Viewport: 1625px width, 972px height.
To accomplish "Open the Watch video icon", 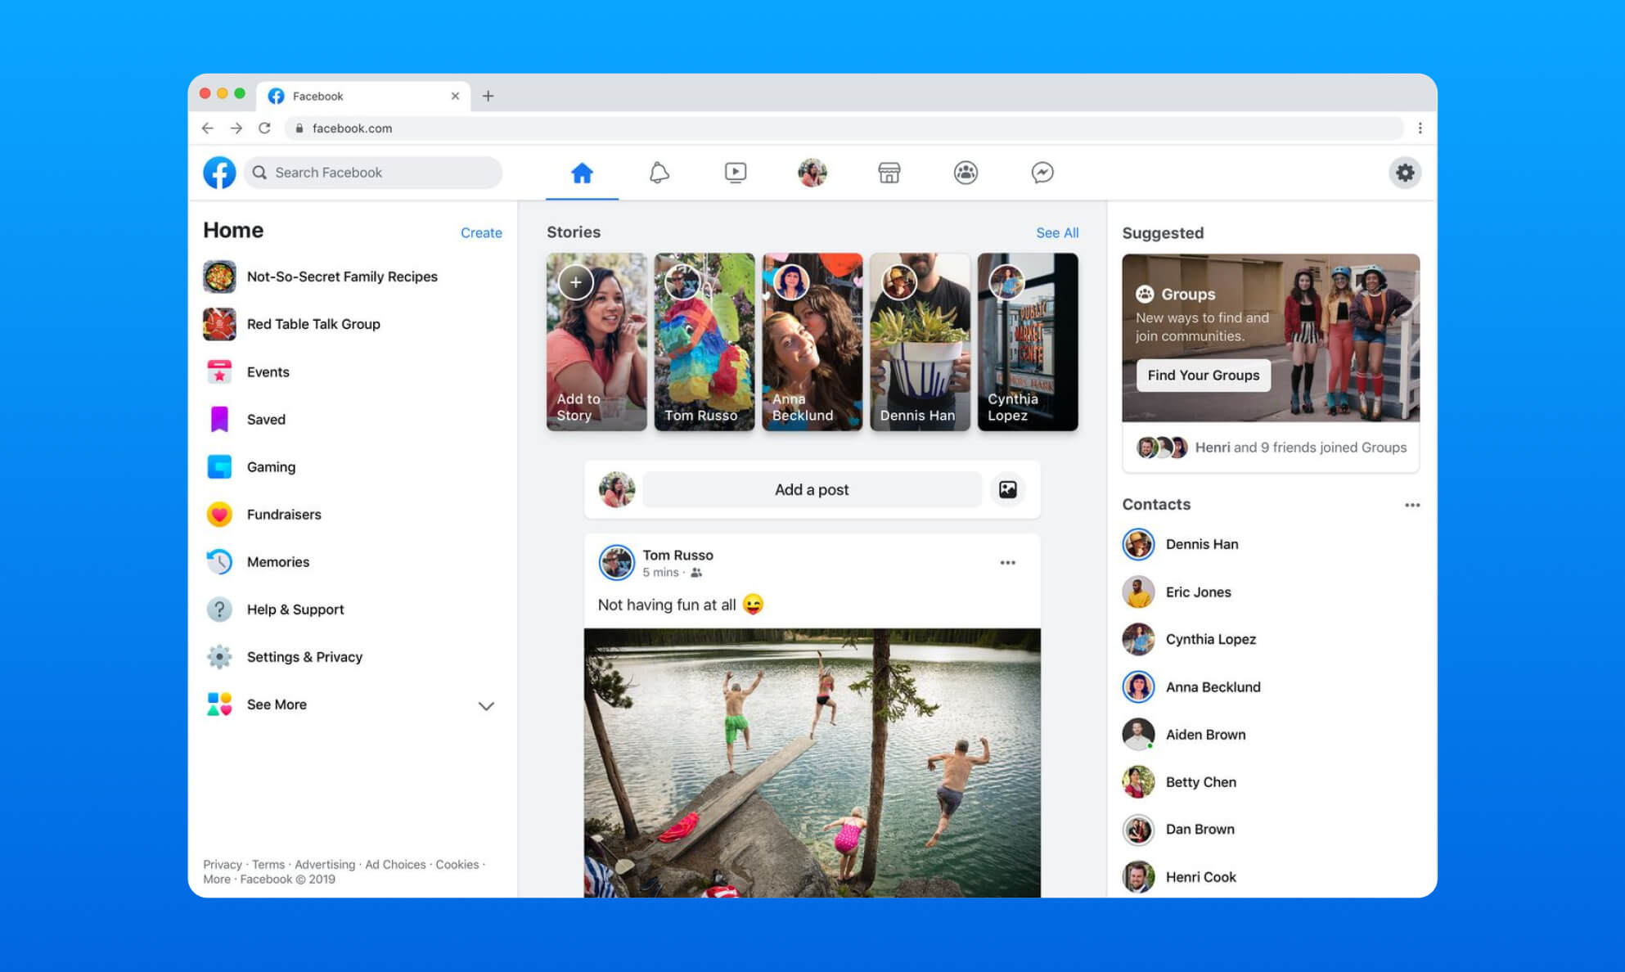I will click(735, 173).
